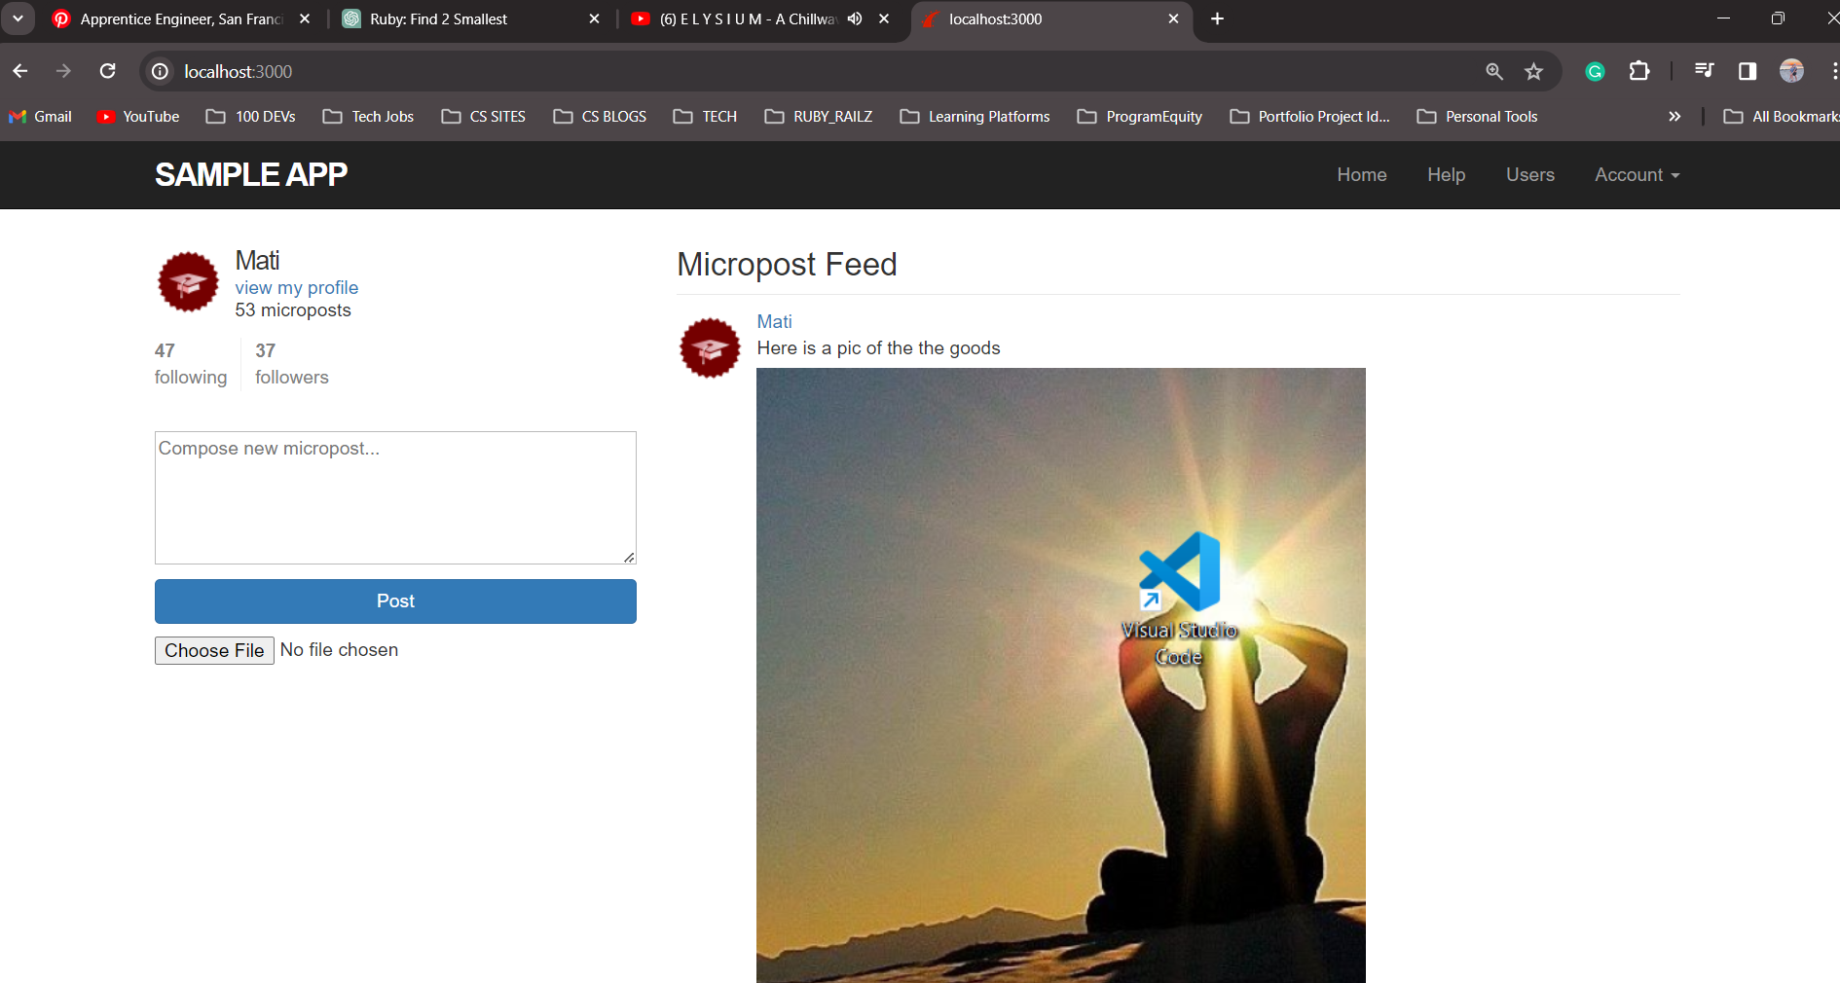Open the YouTube bookmark
Image resolution: width=1840 pixels, height=983 pixels.
point(138,116)
